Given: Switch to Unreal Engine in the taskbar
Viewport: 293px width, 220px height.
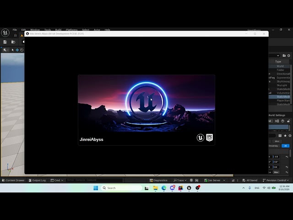Looking at the screenshot, I should tap(189, 188).
